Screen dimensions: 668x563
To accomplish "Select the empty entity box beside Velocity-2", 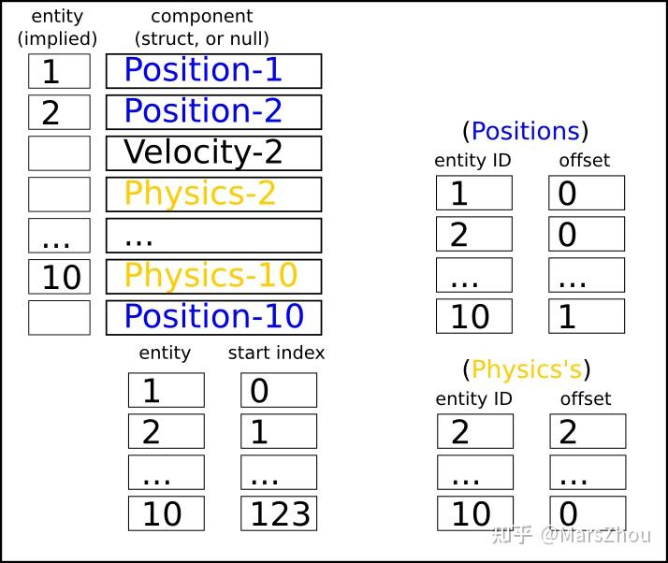I will pyautogui.click(x=60, y=153).
